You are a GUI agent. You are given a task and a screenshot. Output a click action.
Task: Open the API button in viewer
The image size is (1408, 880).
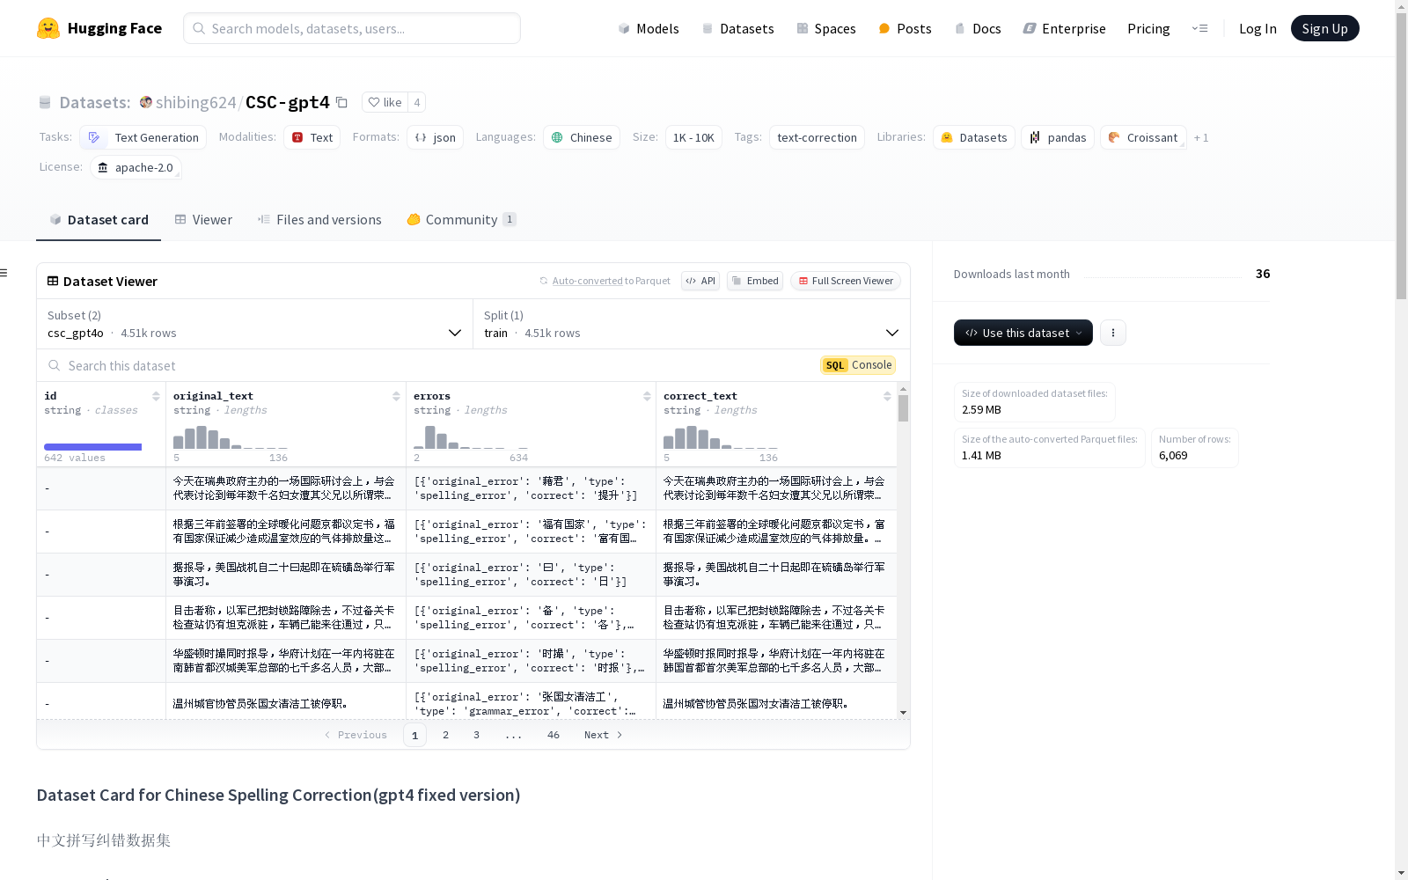pos(700,281)
